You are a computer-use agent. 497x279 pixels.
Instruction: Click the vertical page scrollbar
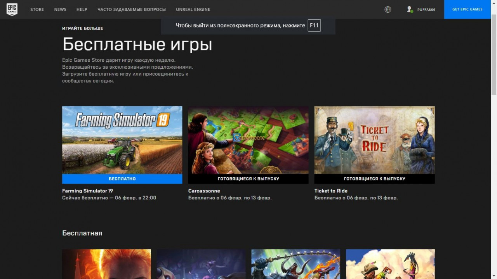pos(494,54)
